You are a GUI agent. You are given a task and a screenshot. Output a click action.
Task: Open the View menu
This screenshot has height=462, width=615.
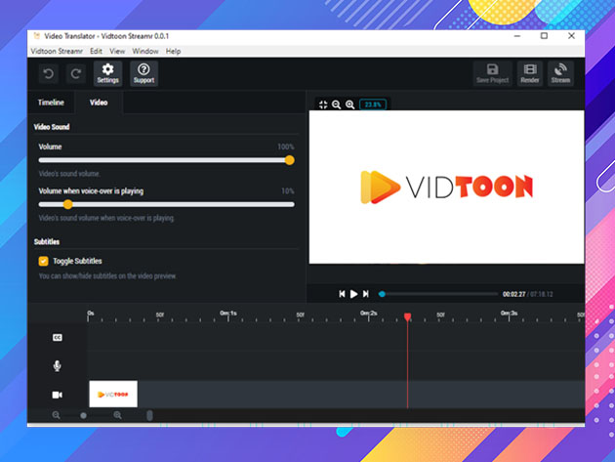117,51
